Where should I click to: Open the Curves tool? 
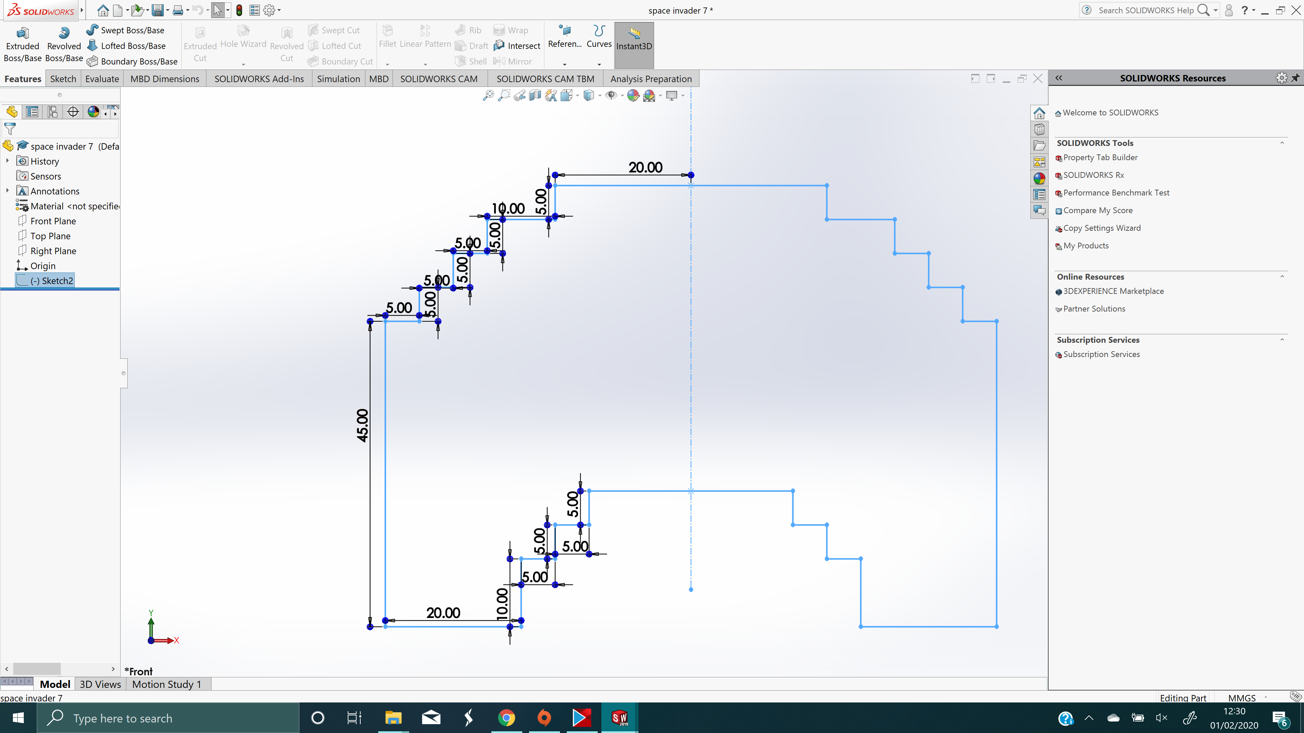coord(599,38)
